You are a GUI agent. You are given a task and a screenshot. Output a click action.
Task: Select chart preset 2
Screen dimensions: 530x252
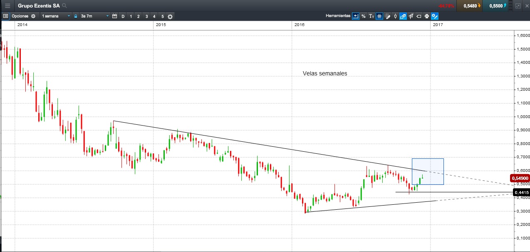tap(139, 16)
